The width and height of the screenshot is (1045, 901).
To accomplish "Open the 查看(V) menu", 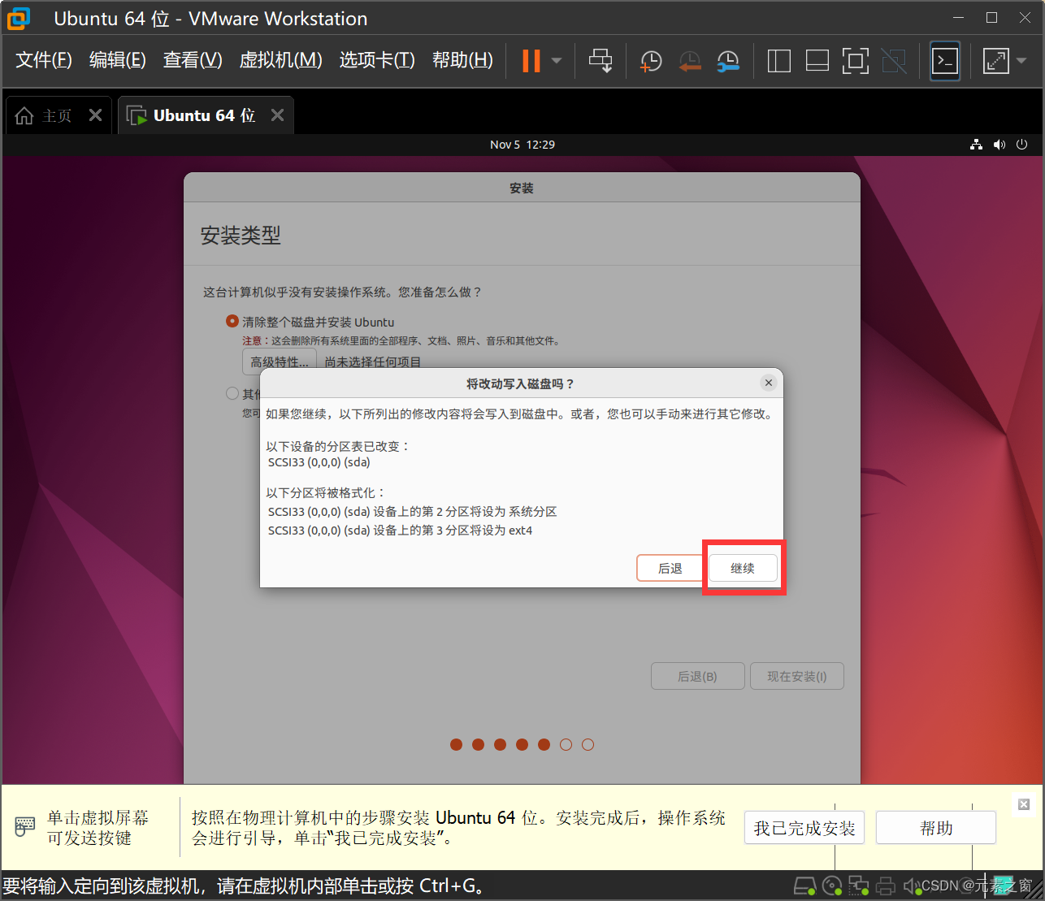I will [x=193, y=60].
